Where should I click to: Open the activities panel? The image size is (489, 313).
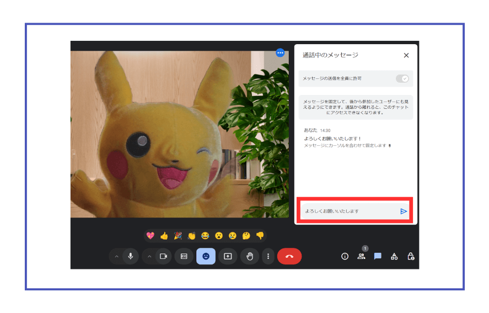pyautogui.click(x=394, y=256)
